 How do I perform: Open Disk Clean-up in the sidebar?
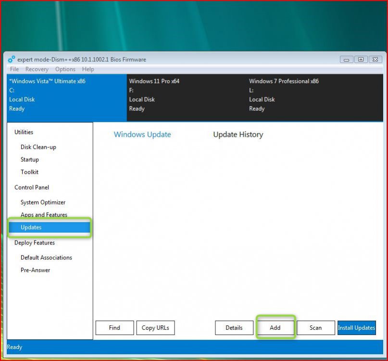[x=38, y=147]
